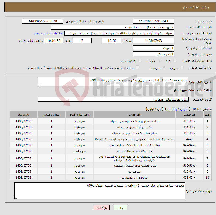Select the متوسط purchase type radio
Image resolution: width=216 pixels, height=215 pixels.
(164, 68)
